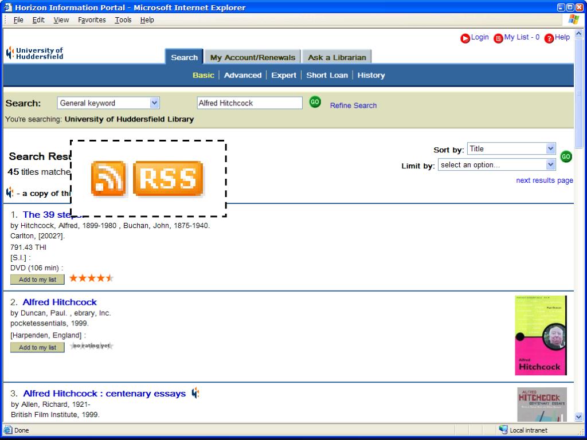Click the page icon next to Done in status bar

7,430
